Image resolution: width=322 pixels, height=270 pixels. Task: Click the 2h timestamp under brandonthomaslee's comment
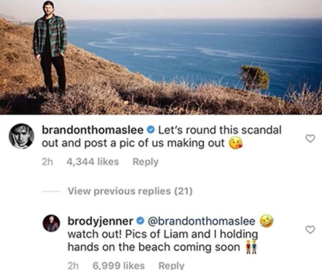[x=47, y=162]
